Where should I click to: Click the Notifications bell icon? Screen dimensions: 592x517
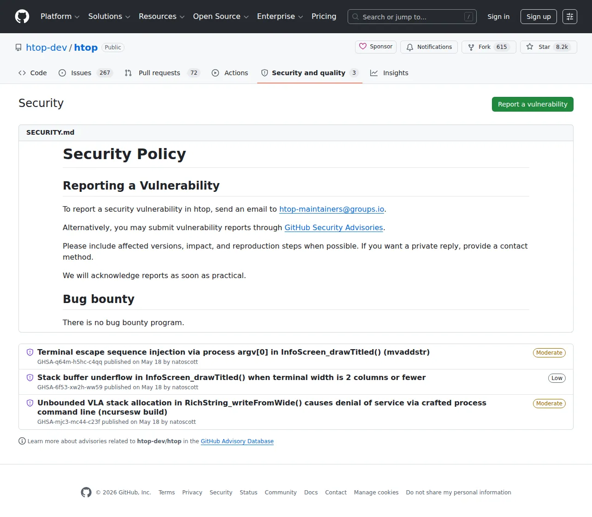click(x=410, y=47)
